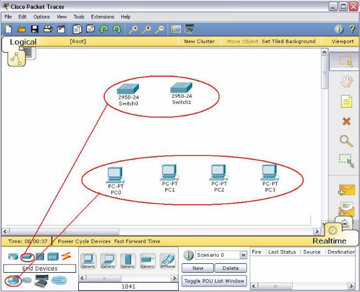Select the Place Note tool

(346, 101)
